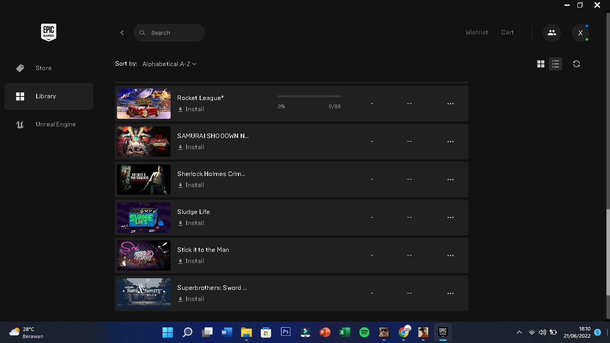
Task: Open the weather widget on the taskbar
Action: tap(27, 333)
